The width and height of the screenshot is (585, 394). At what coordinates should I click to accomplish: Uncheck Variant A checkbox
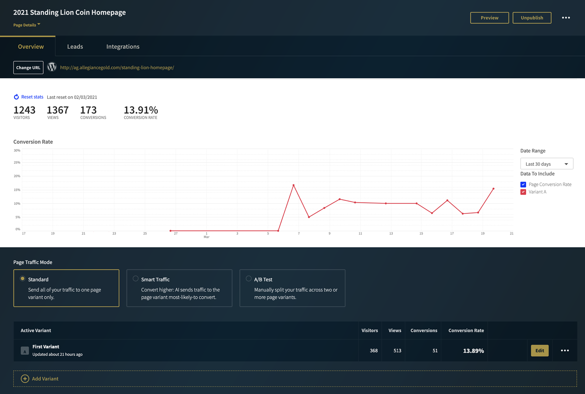[x=523, y=192]
